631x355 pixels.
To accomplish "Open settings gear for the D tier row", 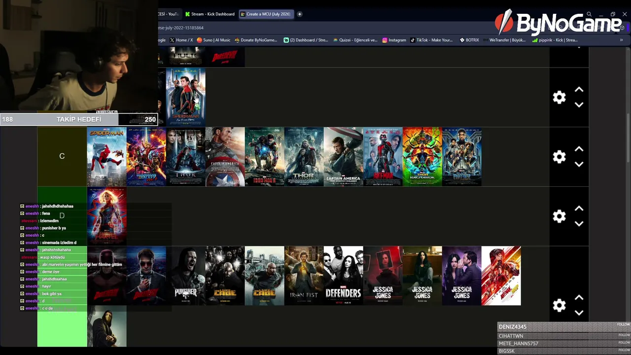I will click(559, 216).
